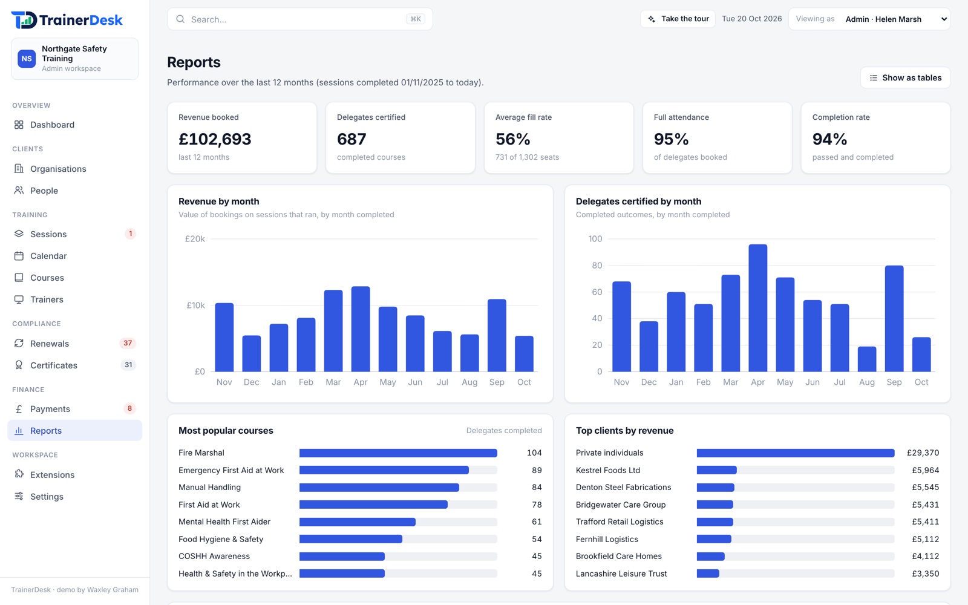Click the Revenue booked £102,693 card
The width and height of the screenshot is (968, 605).
242,138
